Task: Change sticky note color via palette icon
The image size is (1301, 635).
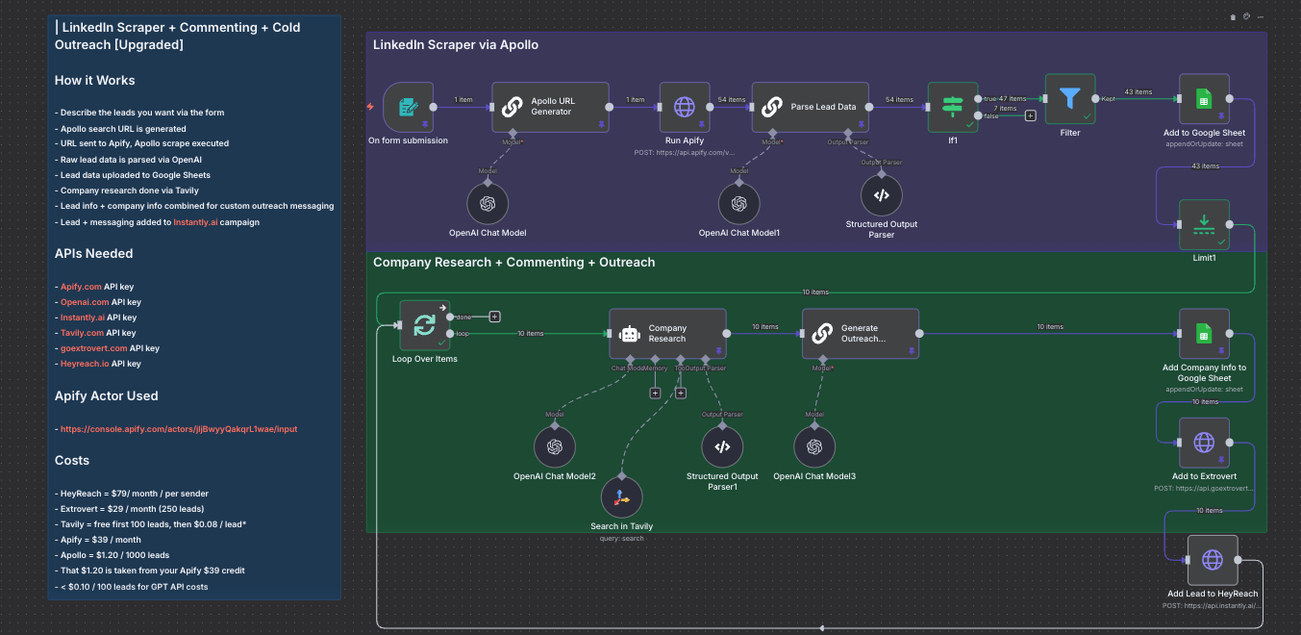Action: 1246,16
